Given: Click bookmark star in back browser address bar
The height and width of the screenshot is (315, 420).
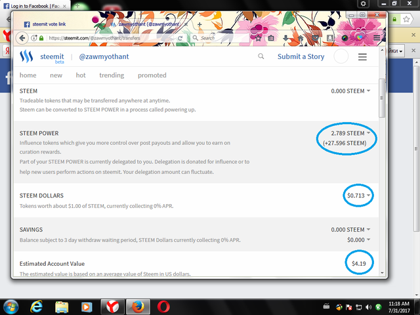Looking at the screenshot, I should pos(406,19).
